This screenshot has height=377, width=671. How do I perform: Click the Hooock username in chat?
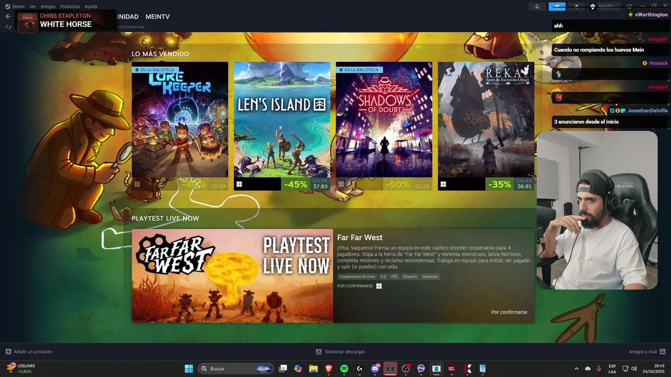point(658,63)
